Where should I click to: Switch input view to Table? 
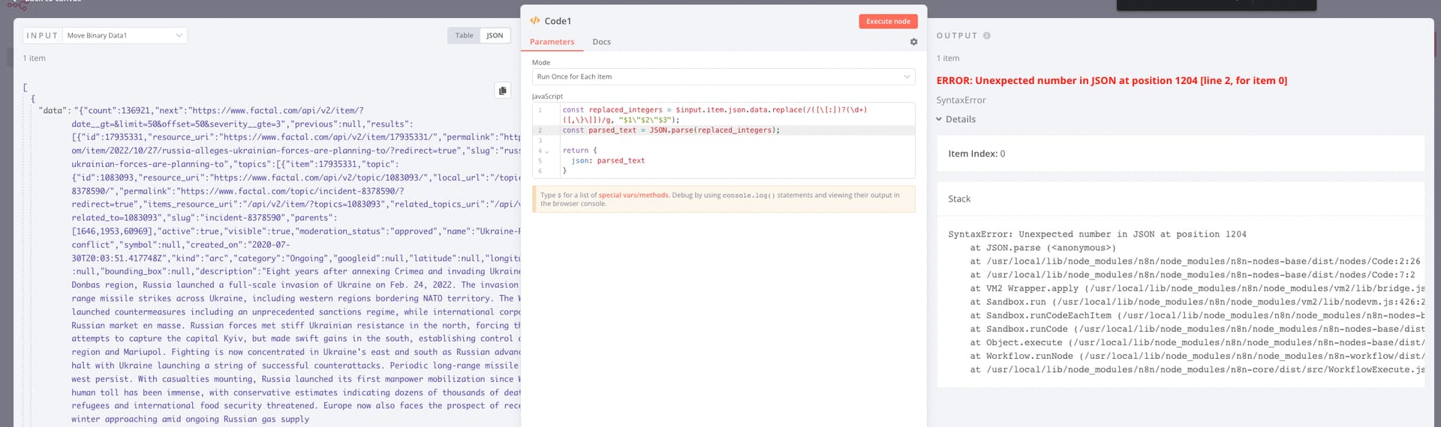464,35
